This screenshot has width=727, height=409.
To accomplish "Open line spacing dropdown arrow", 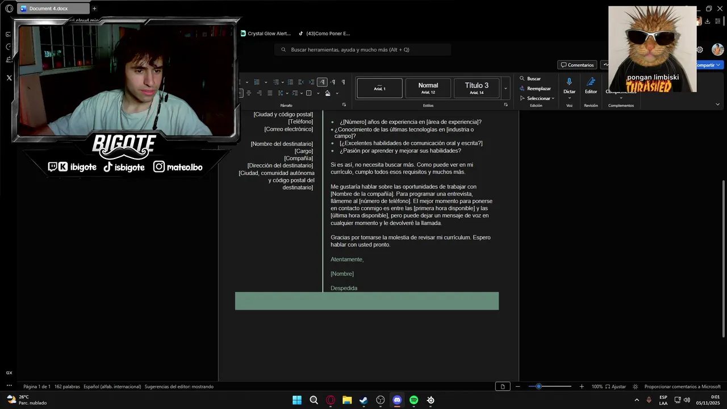I will [x=287, y=93].
